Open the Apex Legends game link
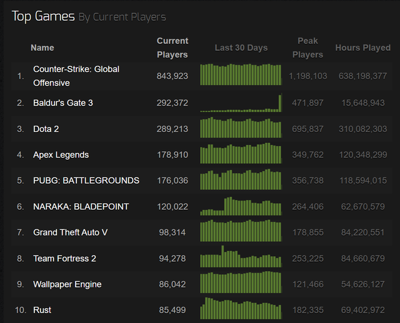This screenshot has width=400, height=323. coord(61,155)
